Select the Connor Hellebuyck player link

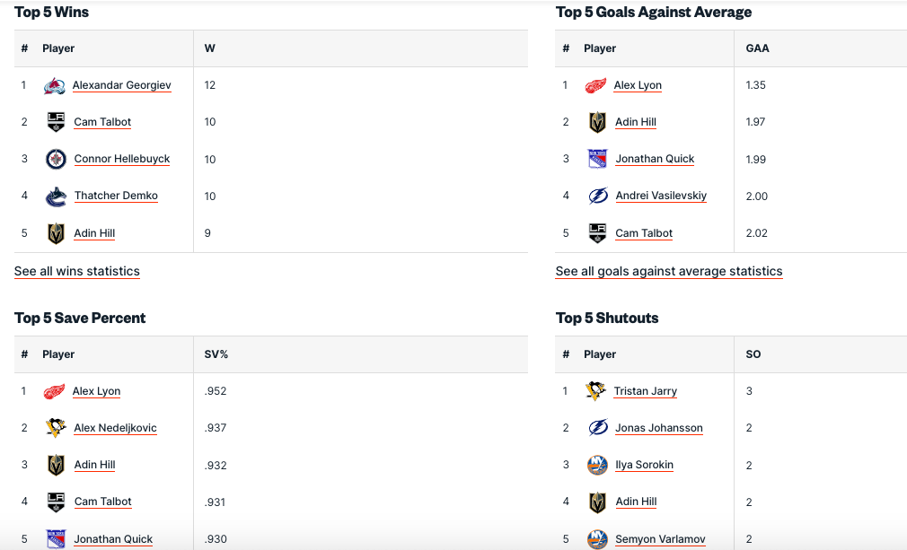(x=122, y=159)
